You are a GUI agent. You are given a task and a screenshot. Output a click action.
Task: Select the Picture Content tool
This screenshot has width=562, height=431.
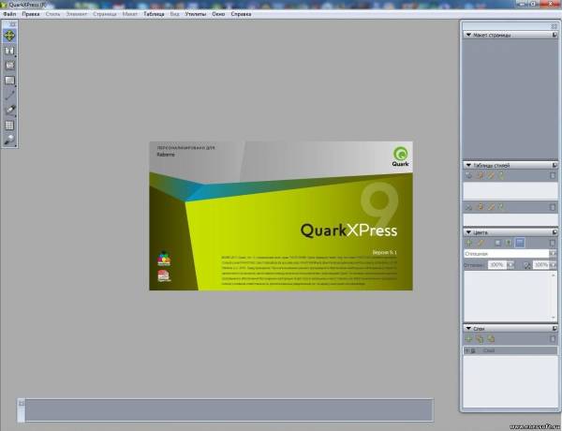(x=9, y=66)
